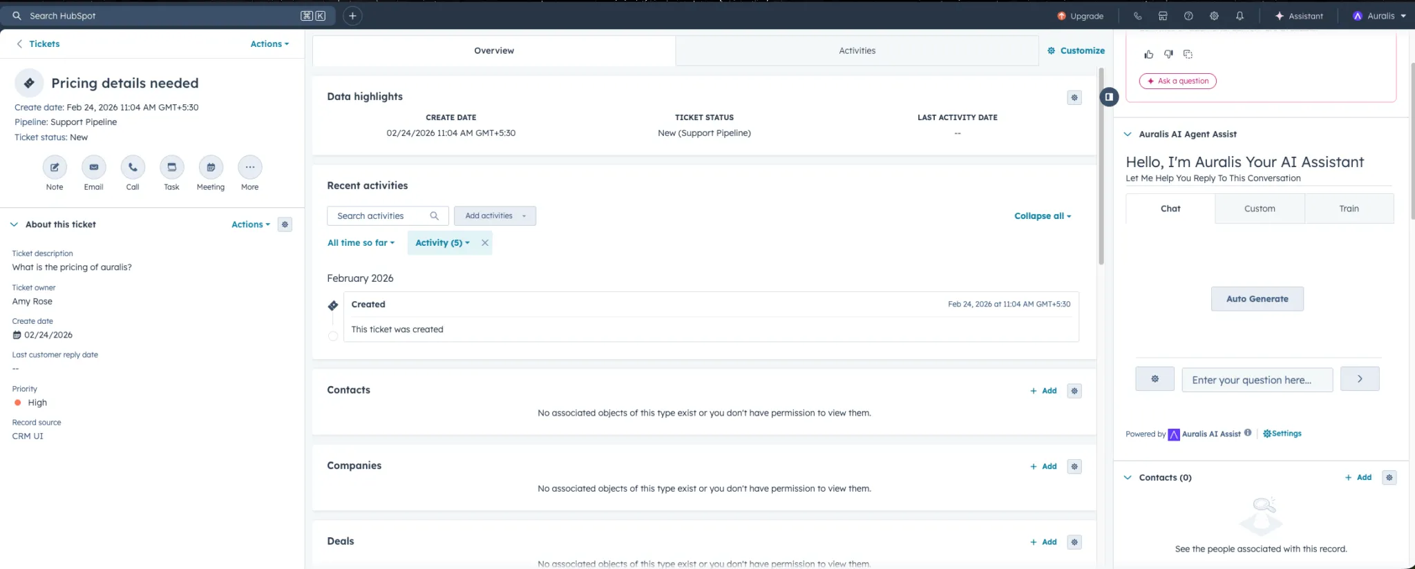
Task: Open the settings gear in top bar
Action: point(1214,16)
